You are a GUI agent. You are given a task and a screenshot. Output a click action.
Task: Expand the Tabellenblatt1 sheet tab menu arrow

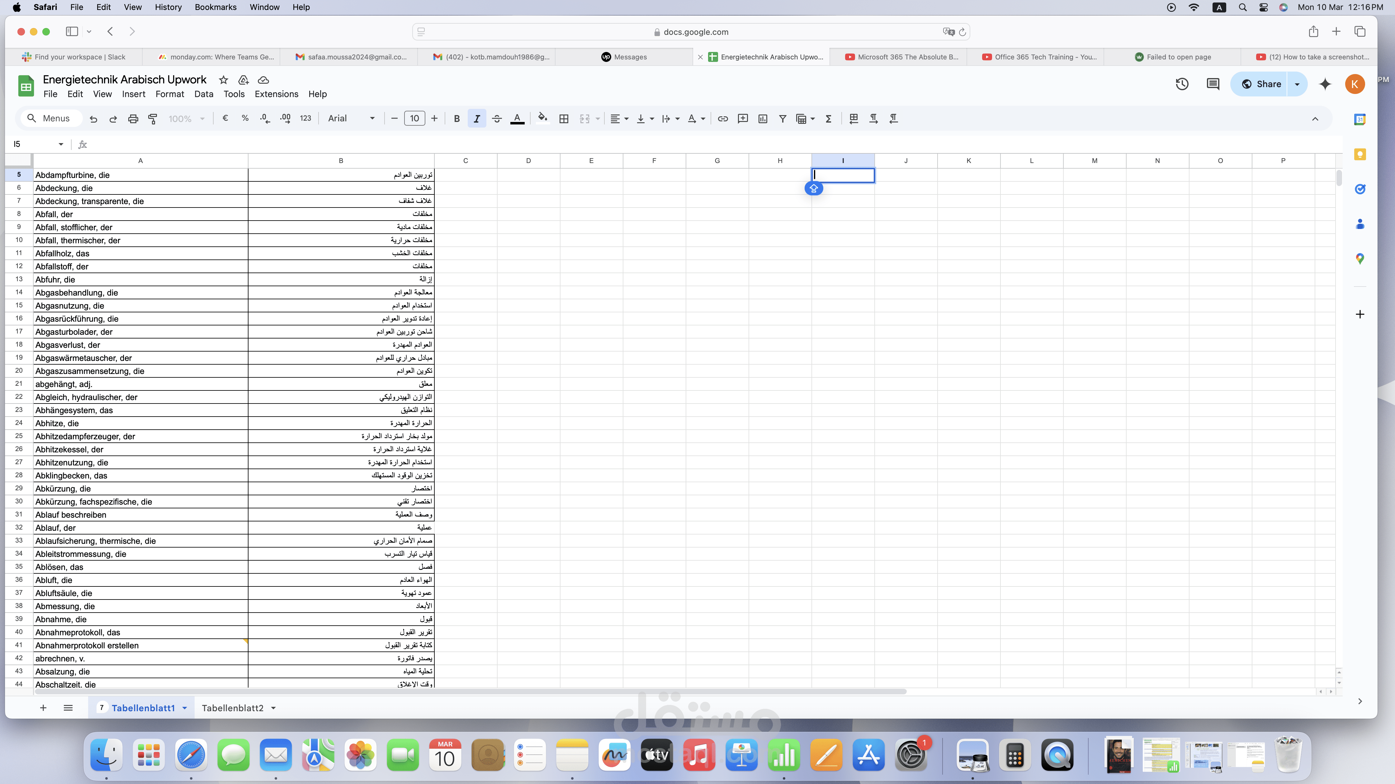185,708
